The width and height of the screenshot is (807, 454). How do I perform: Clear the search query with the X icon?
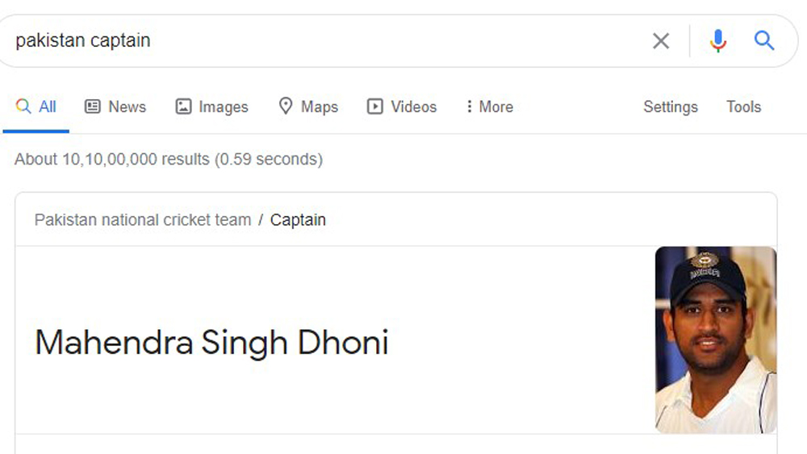[661, 41]
